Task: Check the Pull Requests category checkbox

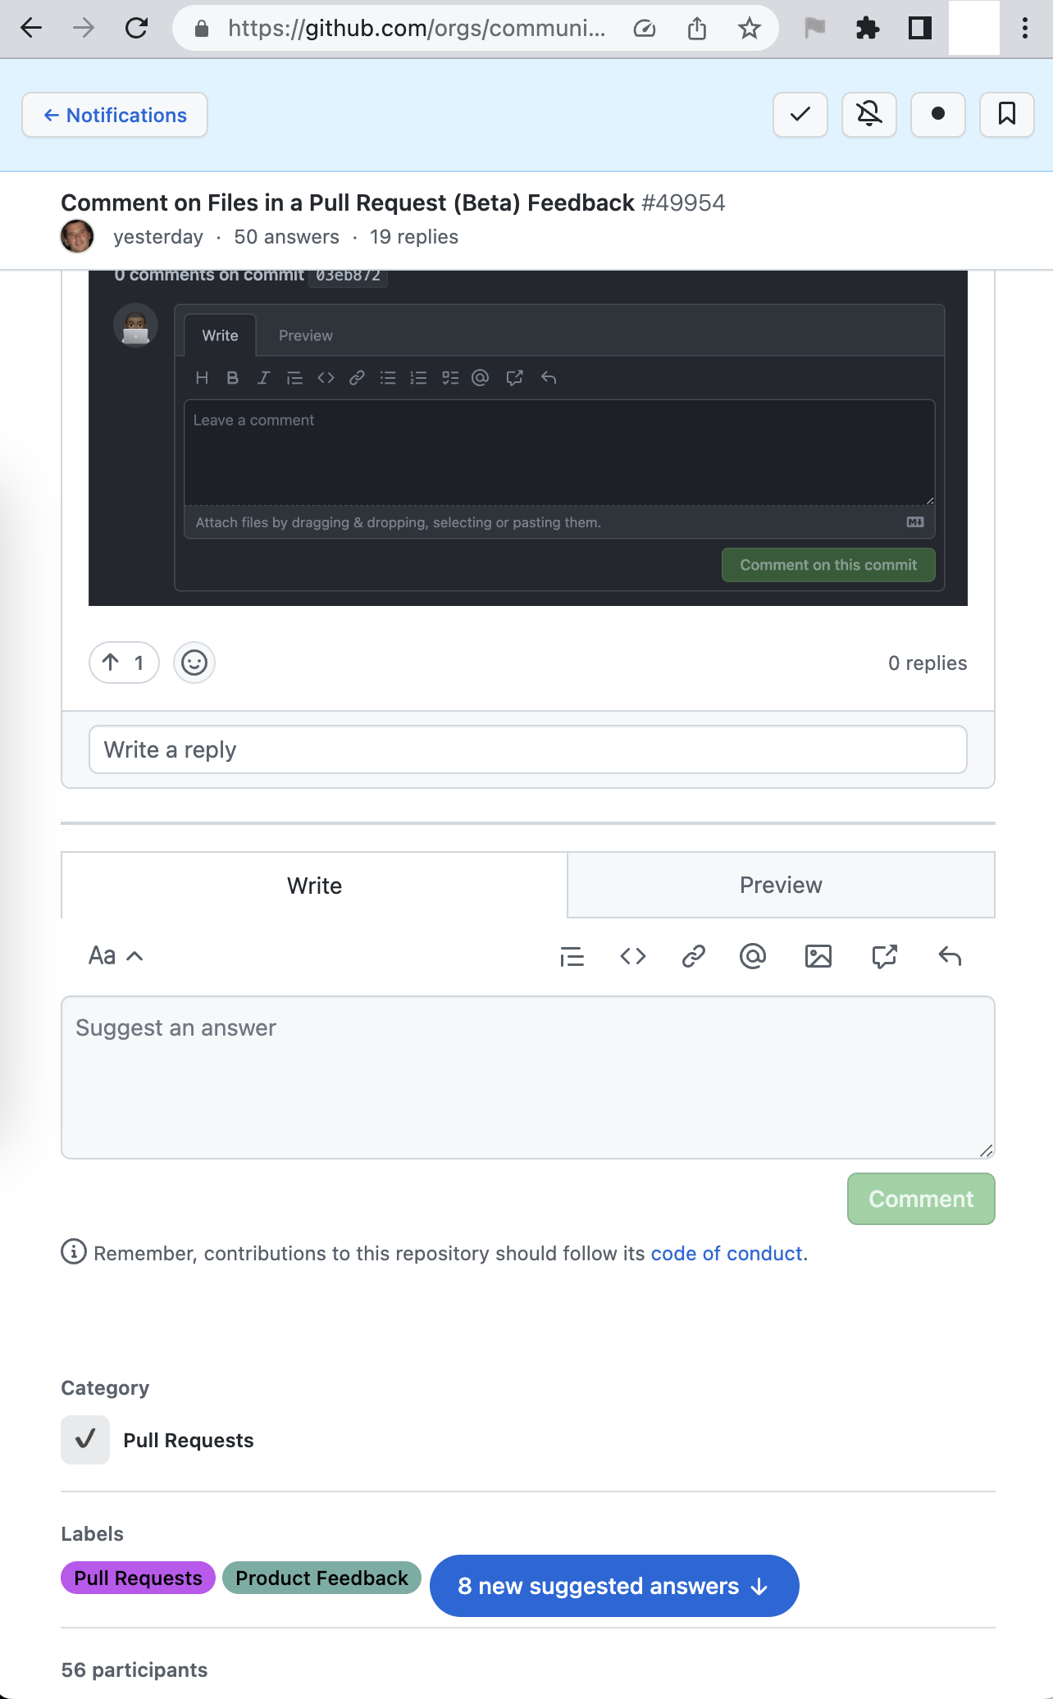Action: [84, 1440]
